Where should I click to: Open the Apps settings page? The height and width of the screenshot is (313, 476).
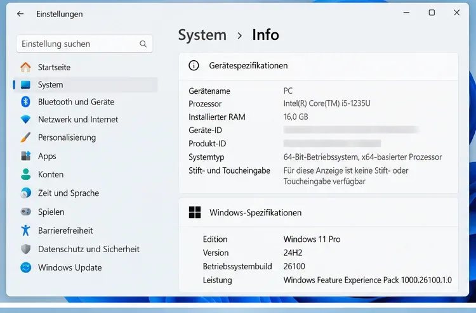pos(85,156)
